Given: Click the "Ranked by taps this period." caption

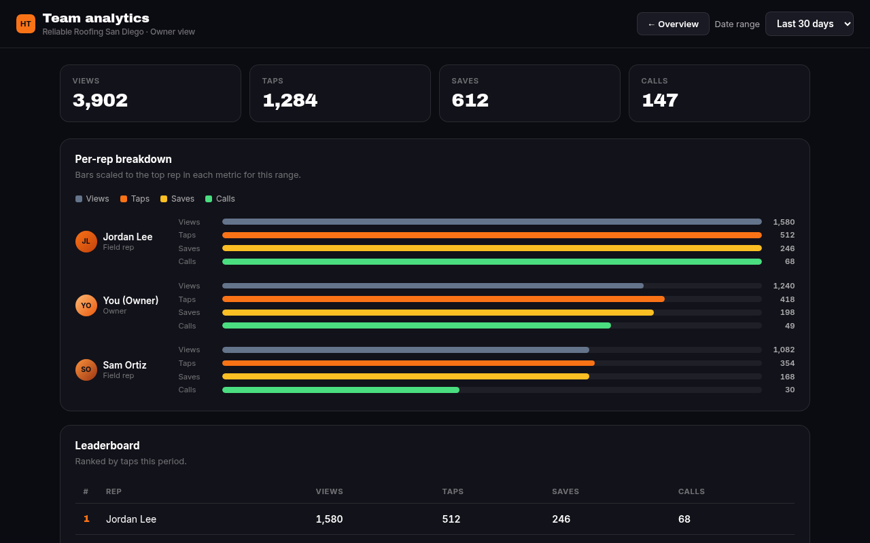Looking at the screenshot, I should coord(131,462).
